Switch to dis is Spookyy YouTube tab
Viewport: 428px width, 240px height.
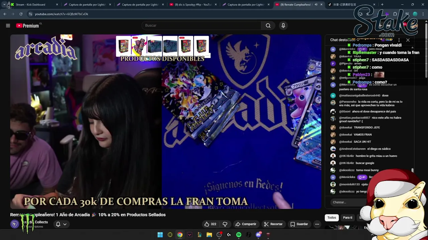pyautogui.click(x=193, y=5)
